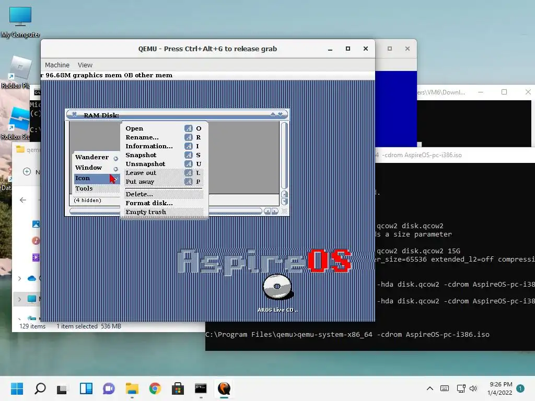This screenshot has width=535, height=401.
Task: Choose Format disk... from the menu
Action: 164,203
